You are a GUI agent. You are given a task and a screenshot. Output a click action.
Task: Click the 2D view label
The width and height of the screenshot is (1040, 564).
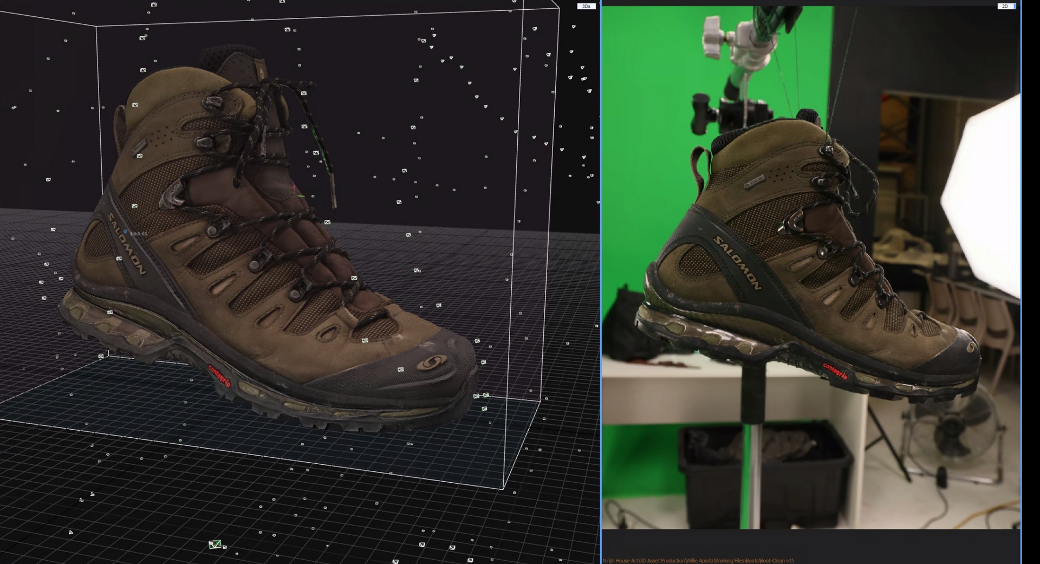click(x=1007, y=7)
